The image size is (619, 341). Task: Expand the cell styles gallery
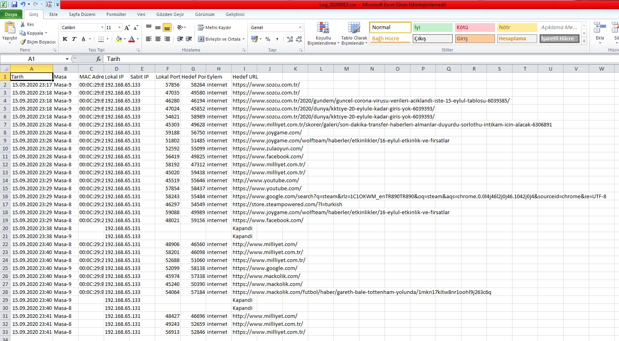coord(584,41)
